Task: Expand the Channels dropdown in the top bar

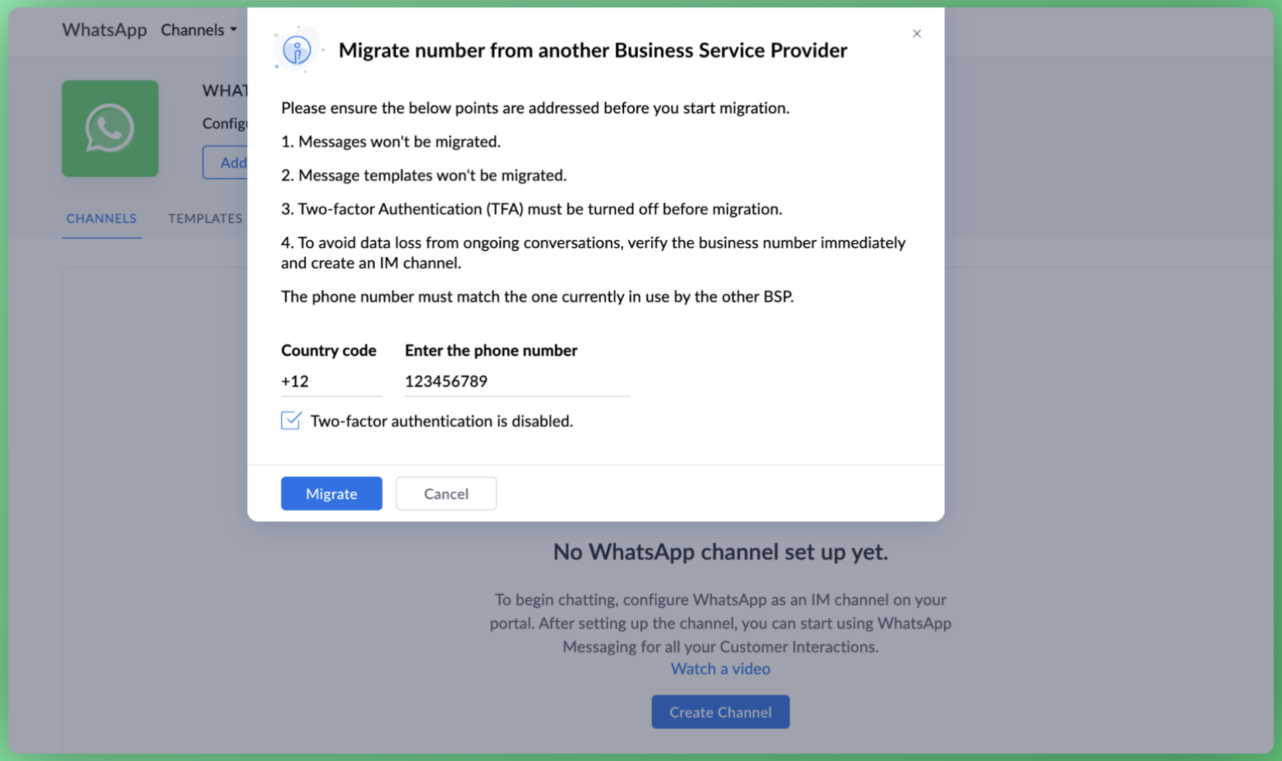Action: [198, 30]
